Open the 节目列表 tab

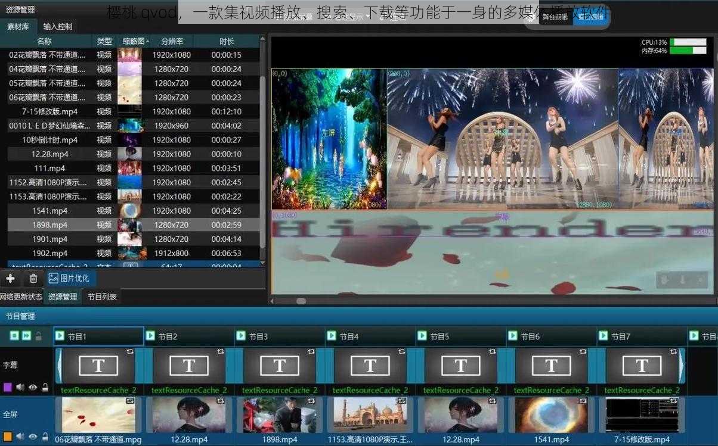click(102, 297)
